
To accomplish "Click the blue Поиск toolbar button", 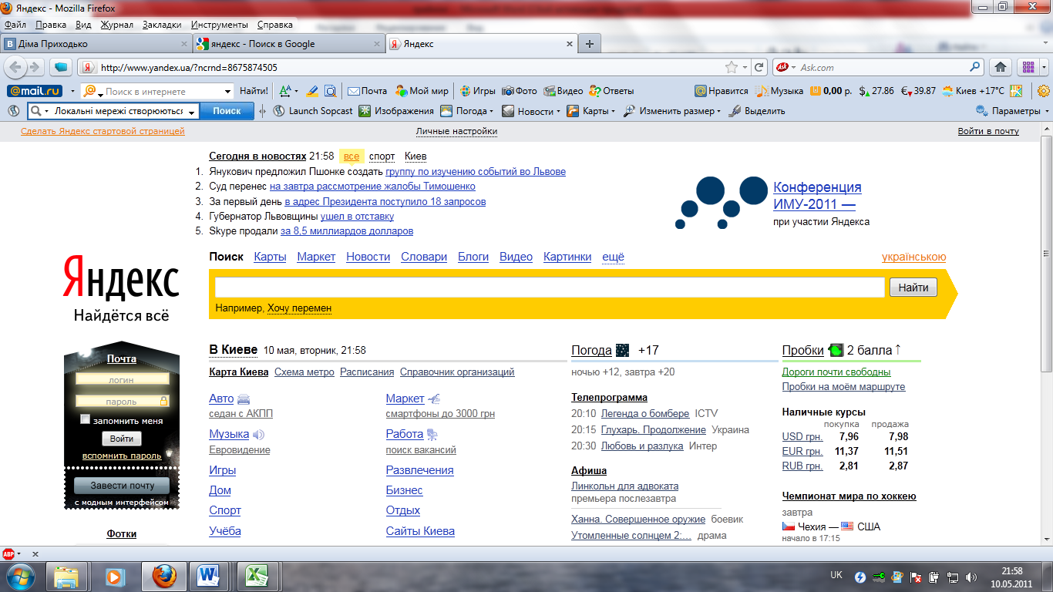I will coord(227,111).
